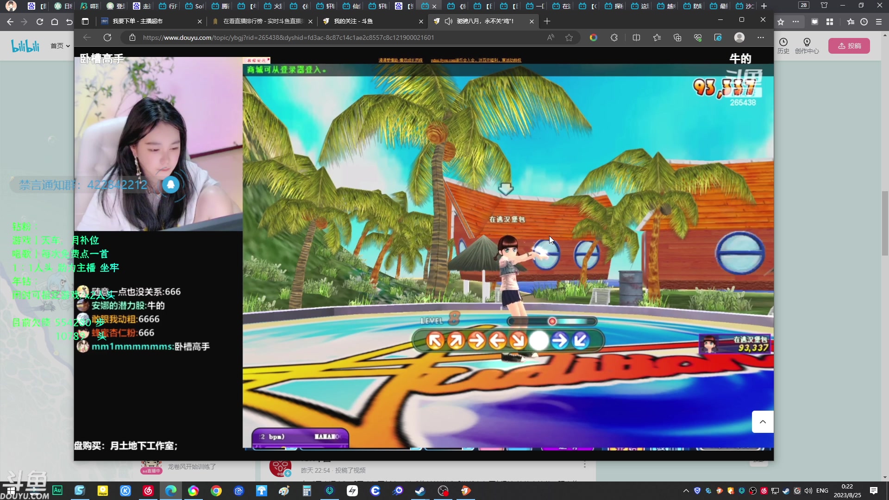Open browser essentials heart icon
The height and width of the screenshot is (500, 889).
(698, 37)
